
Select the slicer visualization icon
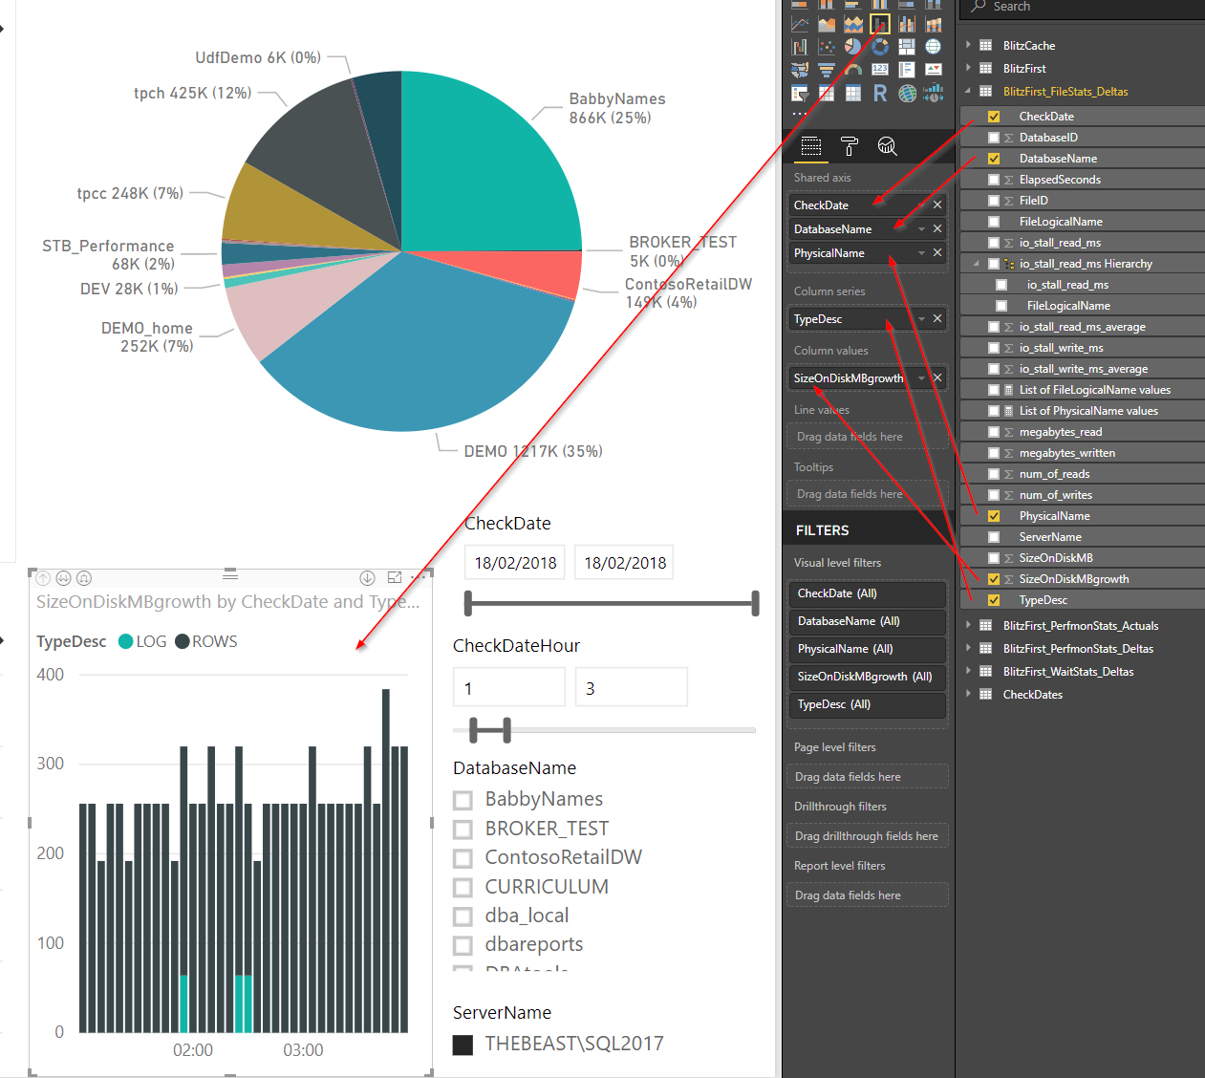coord(800,93)
